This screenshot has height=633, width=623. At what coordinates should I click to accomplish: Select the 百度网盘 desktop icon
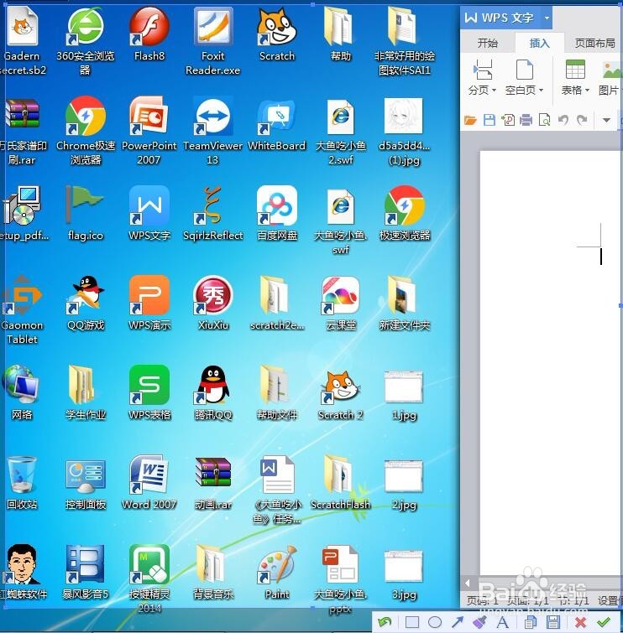277,214
